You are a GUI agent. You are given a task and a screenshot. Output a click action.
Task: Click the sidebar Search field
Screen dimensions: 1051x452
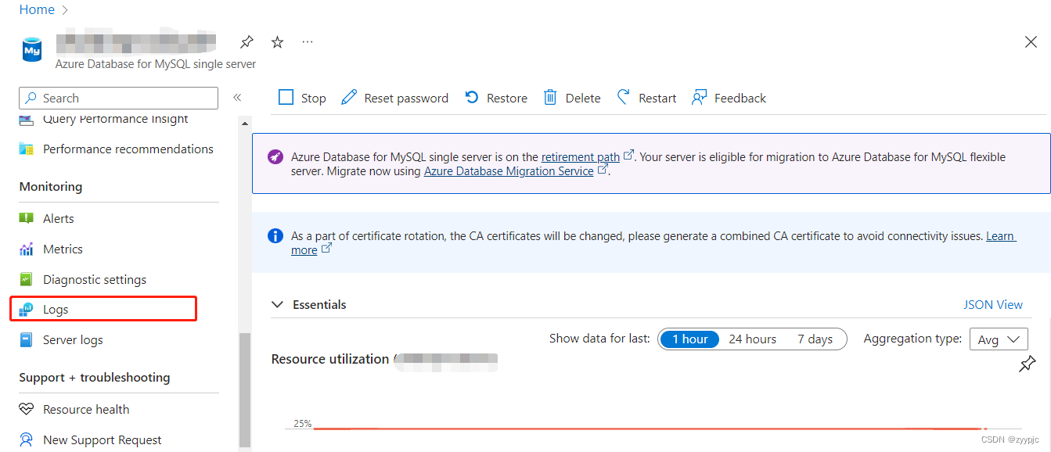tap(117, 98)
